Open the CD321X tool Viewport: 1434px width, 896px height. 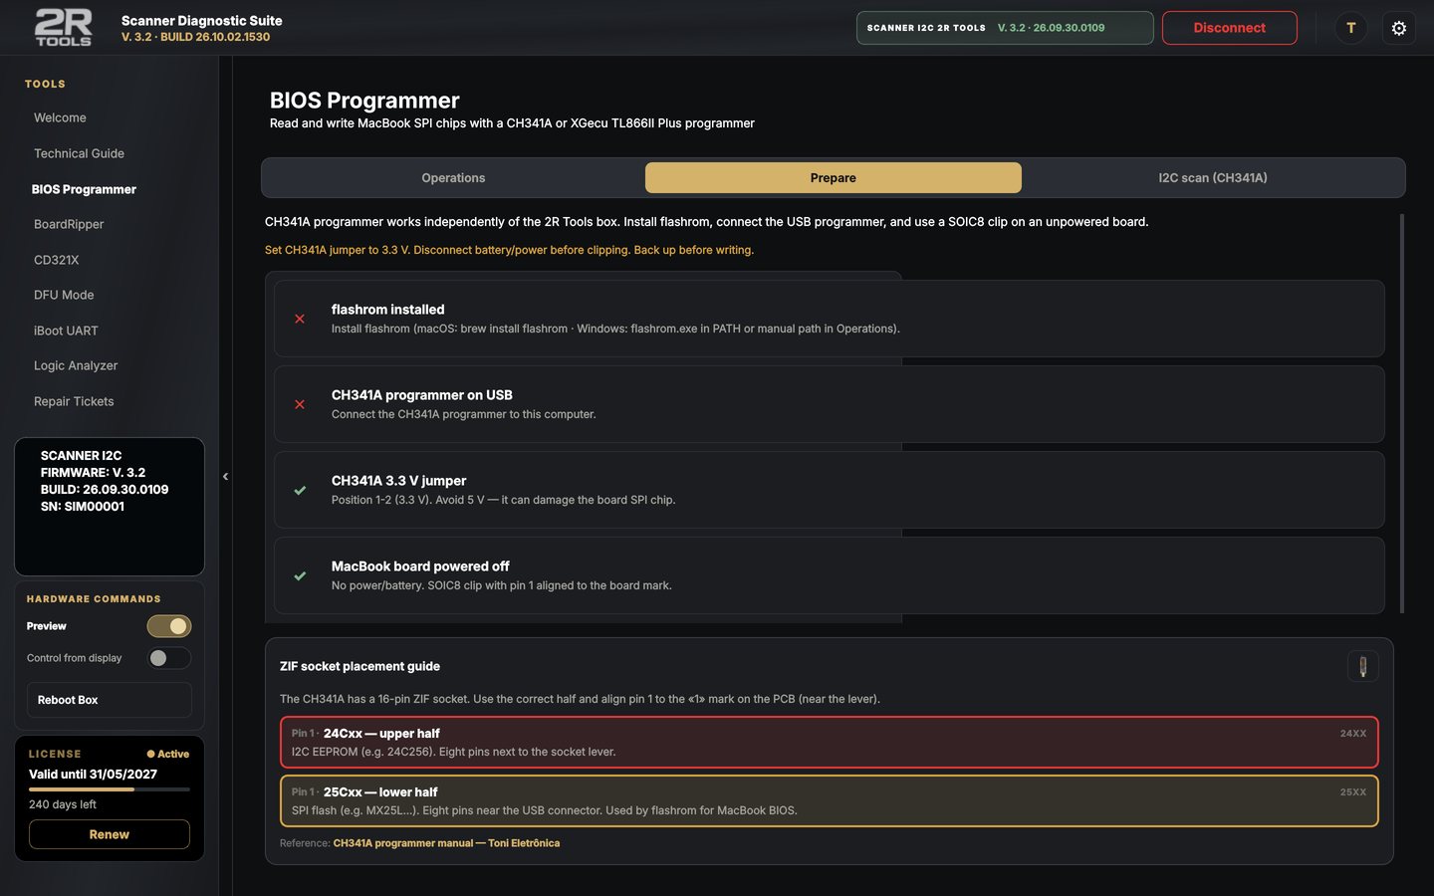click(56, 260)
